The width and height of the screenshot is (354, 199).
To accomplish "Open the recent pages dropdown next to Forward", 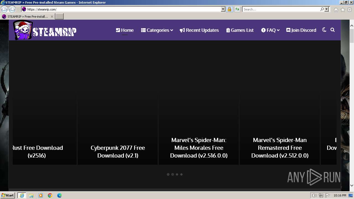I will [18, 9].
